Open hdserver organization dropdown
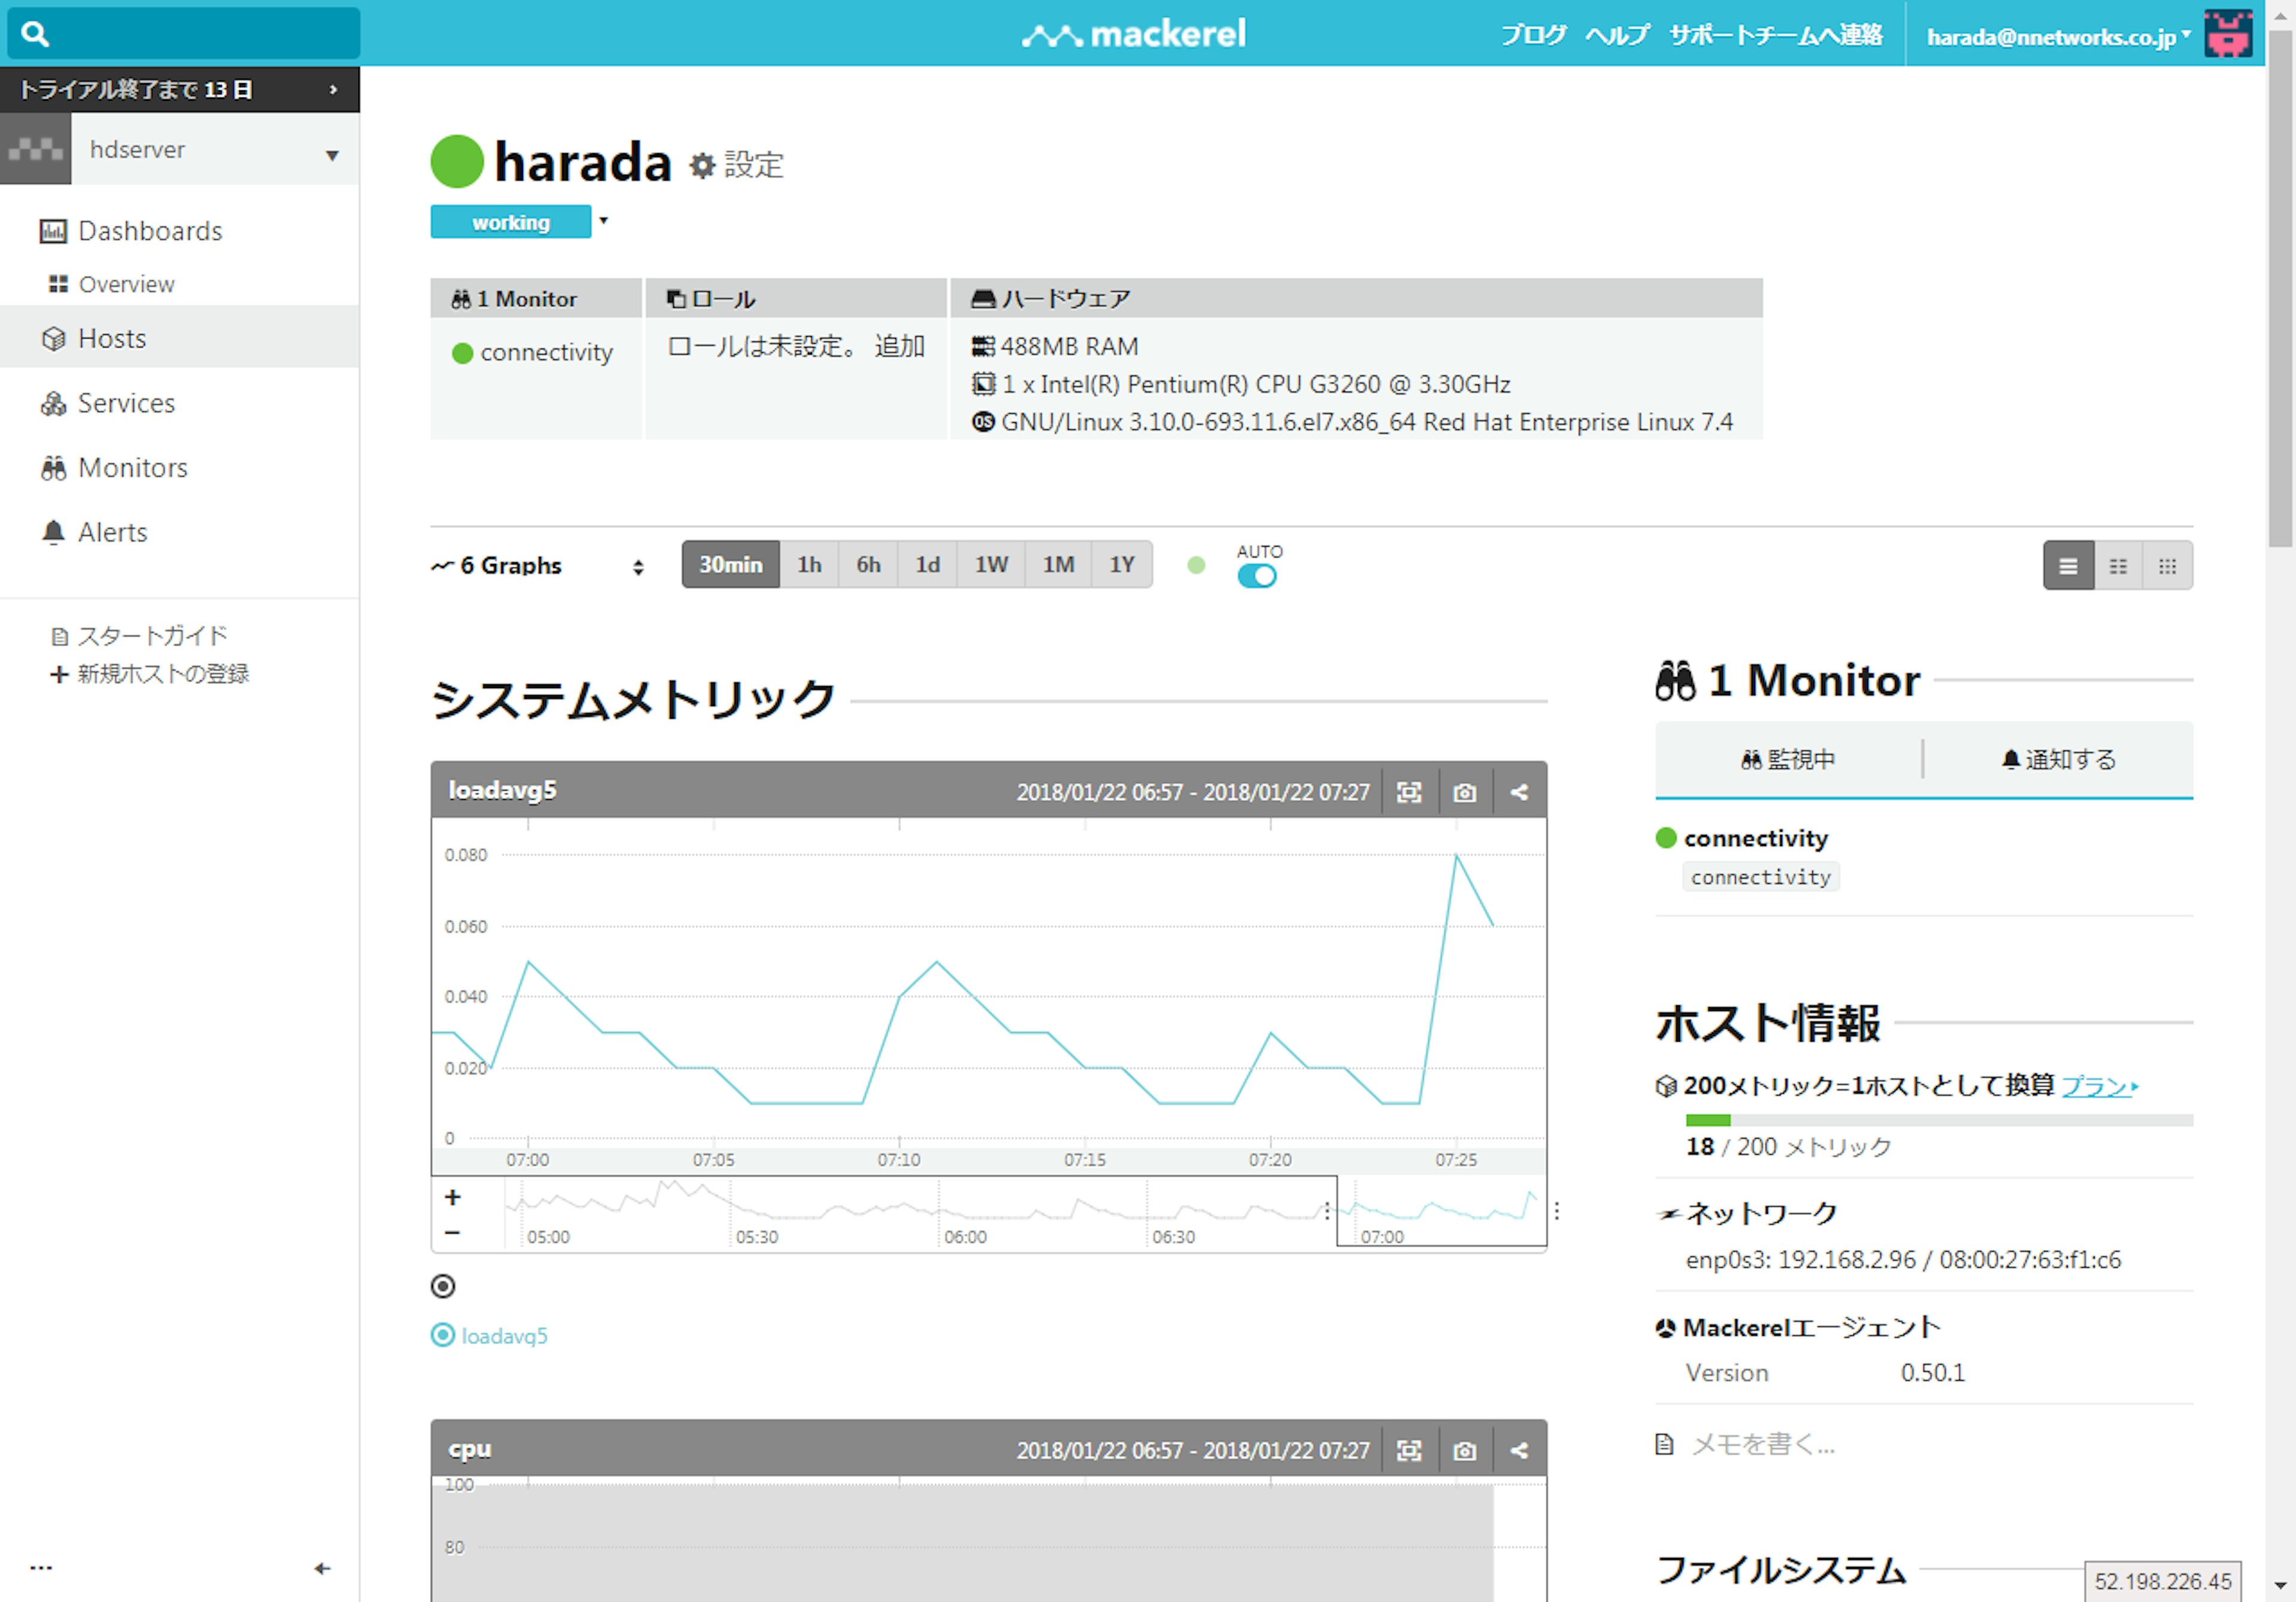 point(332,155)
